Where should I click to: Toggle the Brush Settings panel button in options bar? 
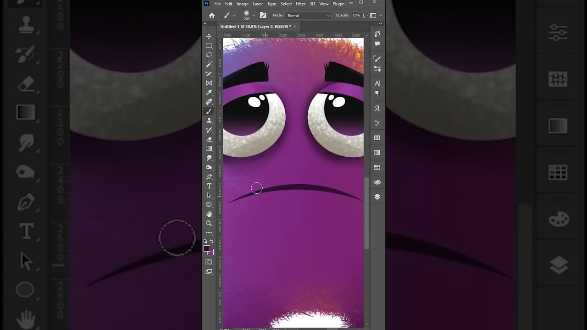point(263,15)
